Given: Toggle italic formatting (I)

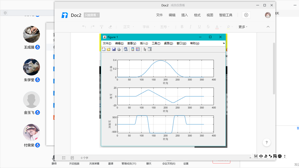Looking at the screenshot, I should point(190,27).
